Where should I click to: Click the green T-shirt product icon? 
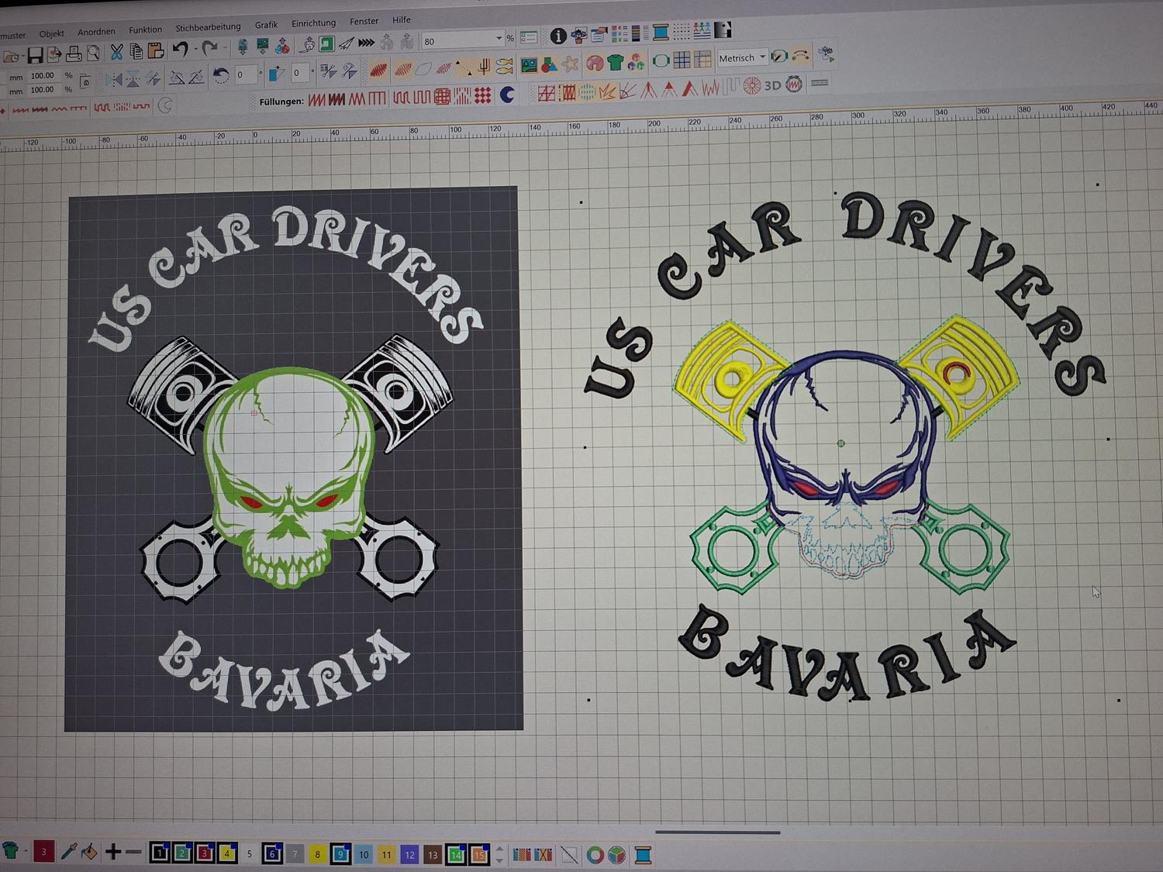[615, 62]
